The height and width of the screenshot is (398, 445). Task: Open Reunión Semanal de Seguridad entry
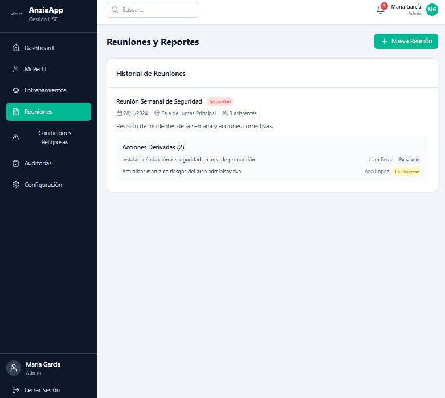(x=159, y=101)
